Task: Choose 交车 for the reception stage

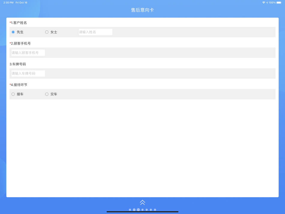Action: 47,94
